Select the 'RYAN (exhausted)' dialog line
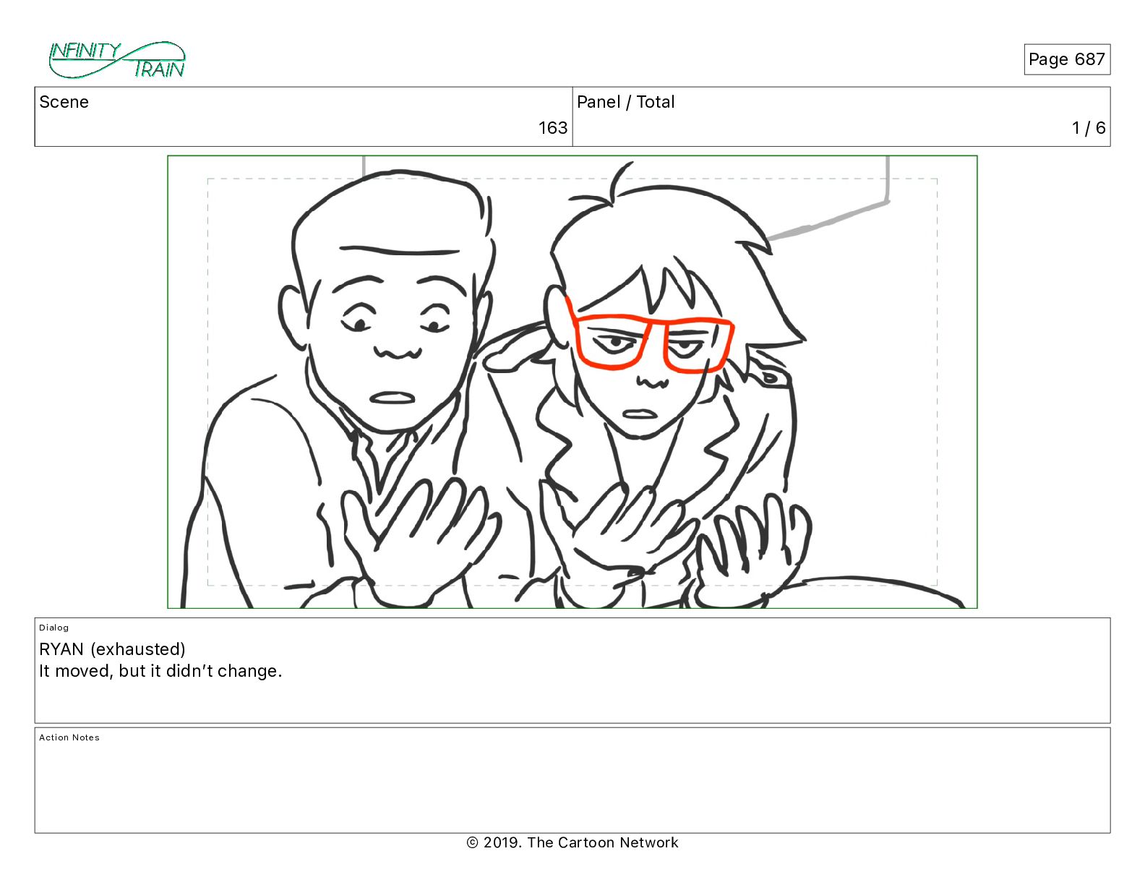This screenshot has width=1145, height=885. (x=113, y=649)
